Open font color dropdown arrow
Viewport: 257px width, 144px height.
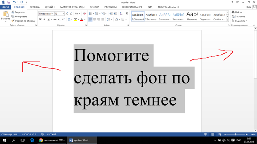click(x=85, y=20)
